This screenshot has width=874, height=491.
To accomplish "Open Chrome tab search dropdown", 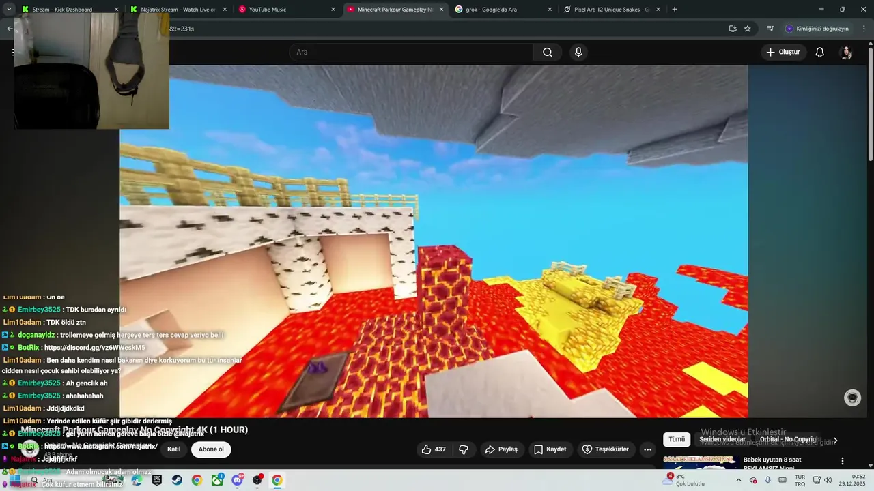I will pyautogui.click(x=9, y=10).
